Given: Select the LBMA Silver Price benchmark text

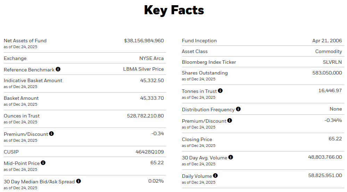Looking at the screenshot, I should pyautogui.click(x=143, y=69).
